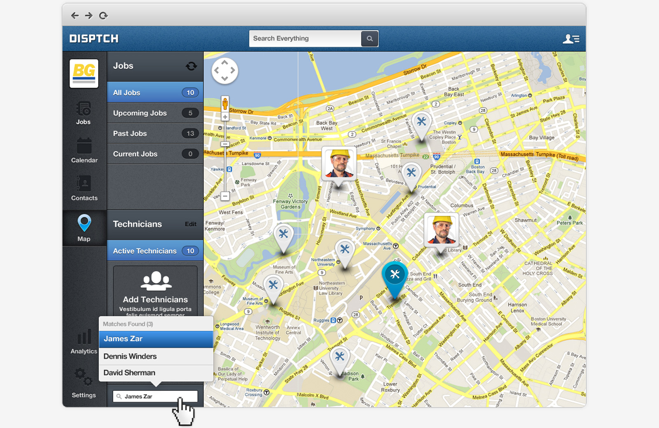Show Upcoming Jobs list

tap(155, 113)
